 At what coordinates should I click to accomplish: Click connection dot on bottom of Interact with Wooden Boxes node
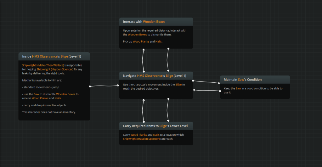tap(168, 49)
